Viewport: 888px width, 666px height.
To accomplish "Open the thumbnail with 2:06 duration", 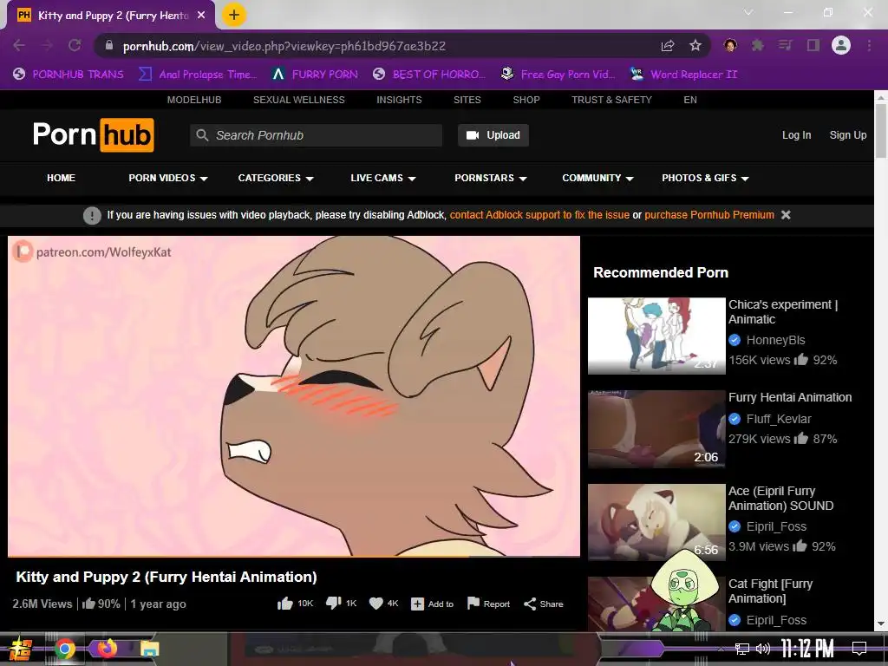I will click(656, 428).
